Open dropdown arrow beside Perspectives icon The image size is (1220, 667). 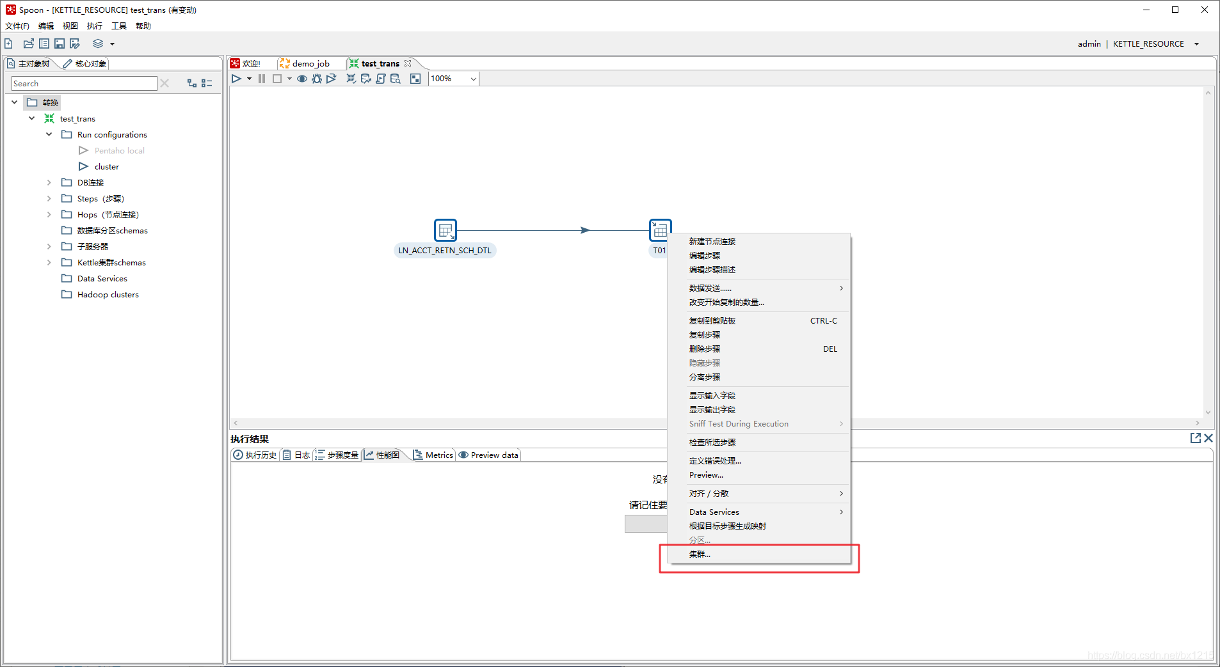[x=112, y=44]
